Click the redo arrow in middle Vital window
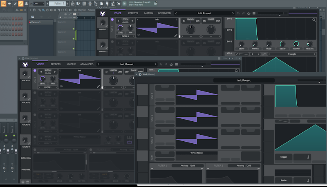 click(x=166, y=65)
